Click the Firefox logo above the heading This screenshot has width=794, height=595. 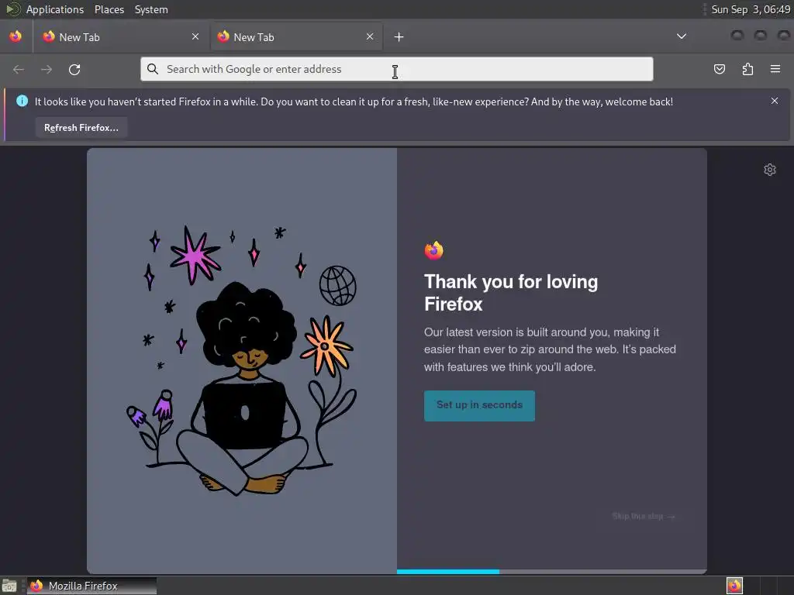pyautogui.click(x=434, y=250)
